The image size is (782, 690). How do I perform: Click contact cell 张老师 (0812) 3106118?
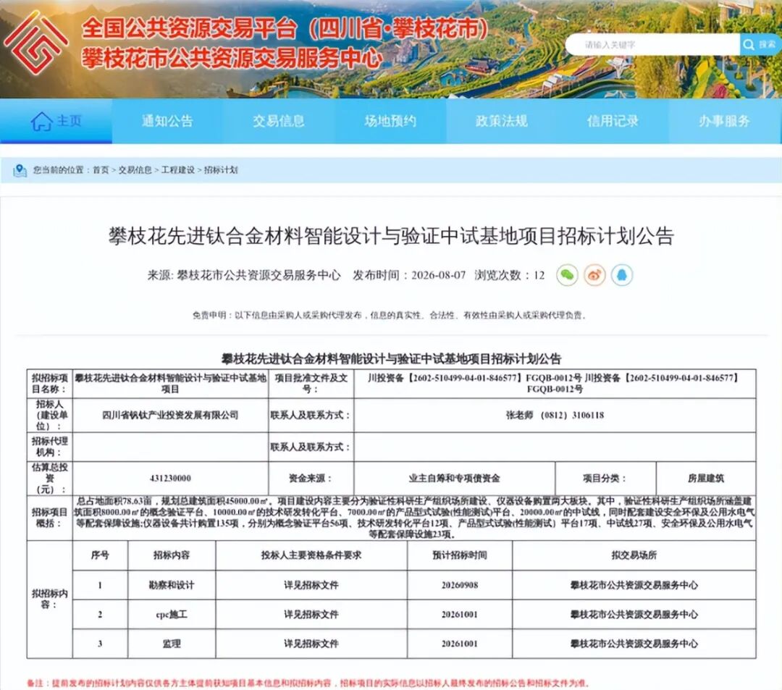tap(555, 415)
